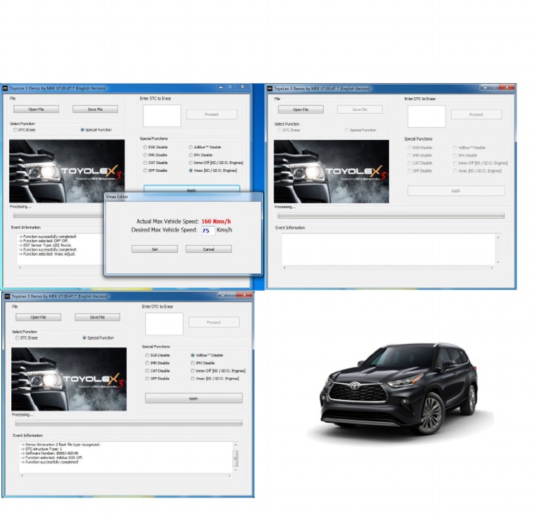Choose CAT Disable in the Vmax Editor window
This screenshot has width=537, height=515.
click(x=155, y=163)
